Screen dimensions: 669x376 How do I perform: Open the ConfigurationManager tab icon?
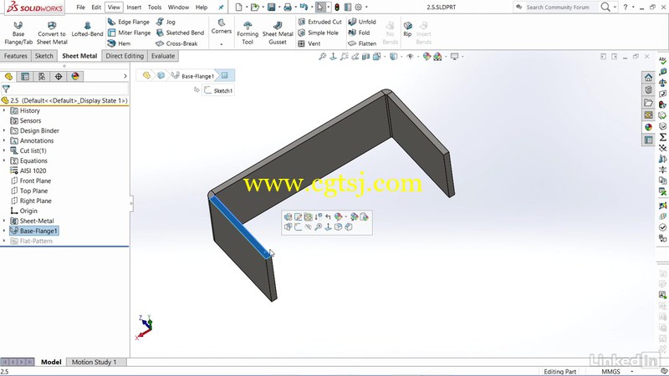pyautogui.click(x=42, y=76)
